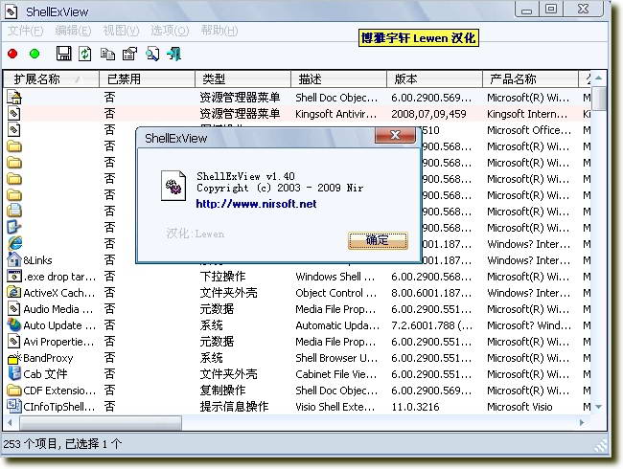This screenshot has height=469, width=623.
Task: Click the 确定 button in About dialog
Action: 378,240
